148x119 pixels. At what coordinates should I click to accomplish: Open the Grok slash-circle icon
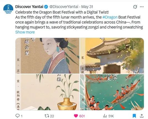click(135, 7)
